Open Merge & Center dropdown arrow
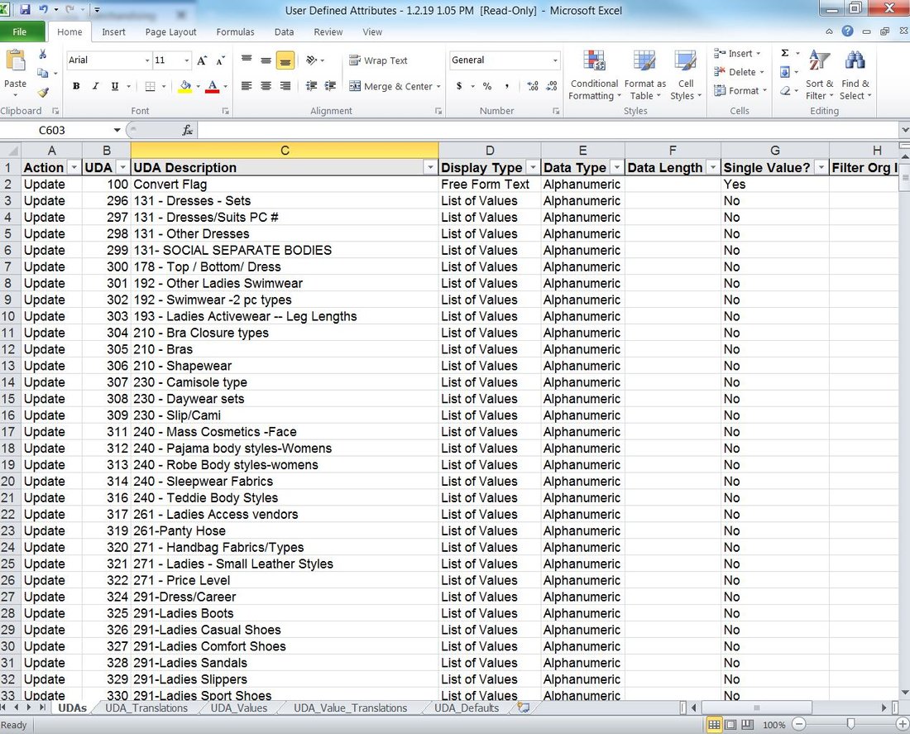910x734 pixels. pyautogui.click(x=438, y=87)
